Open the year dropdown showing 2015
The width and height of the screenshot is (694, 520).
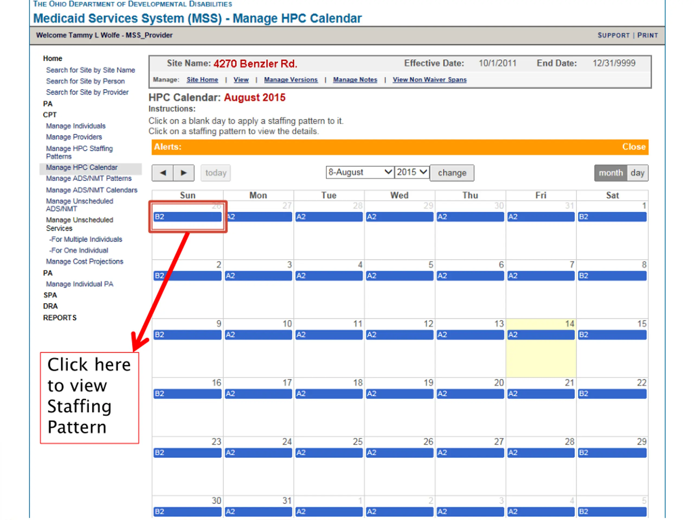coord(412,172)
